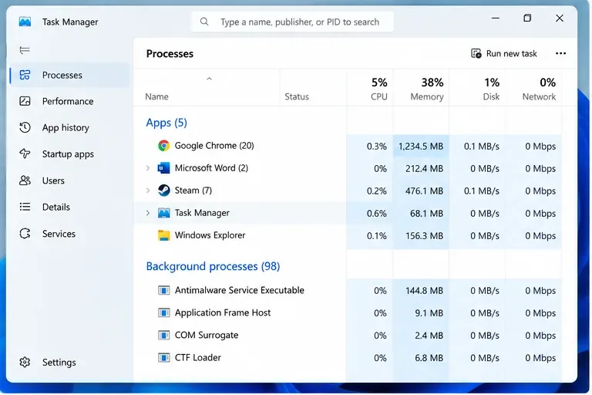Click the Services icon in sidebar

pyautogui.click(x=25, y=234)
